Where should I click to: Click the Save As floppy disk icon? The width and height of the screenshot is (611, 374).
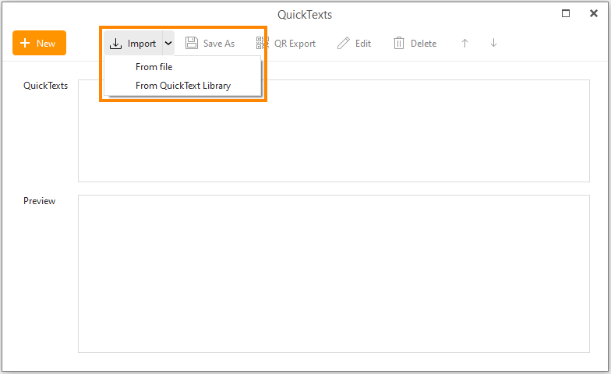coord(192,44)
